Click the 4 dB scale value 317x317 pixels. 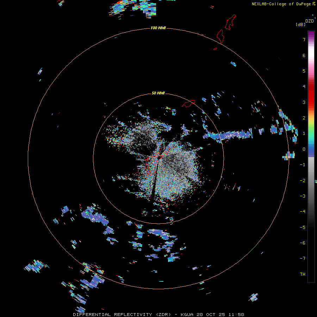pos(304,87)
